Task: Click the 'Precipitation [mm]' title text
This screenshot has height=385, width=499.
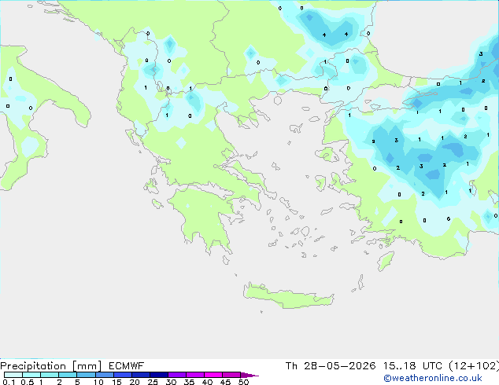Action: (x=51, y=366)
